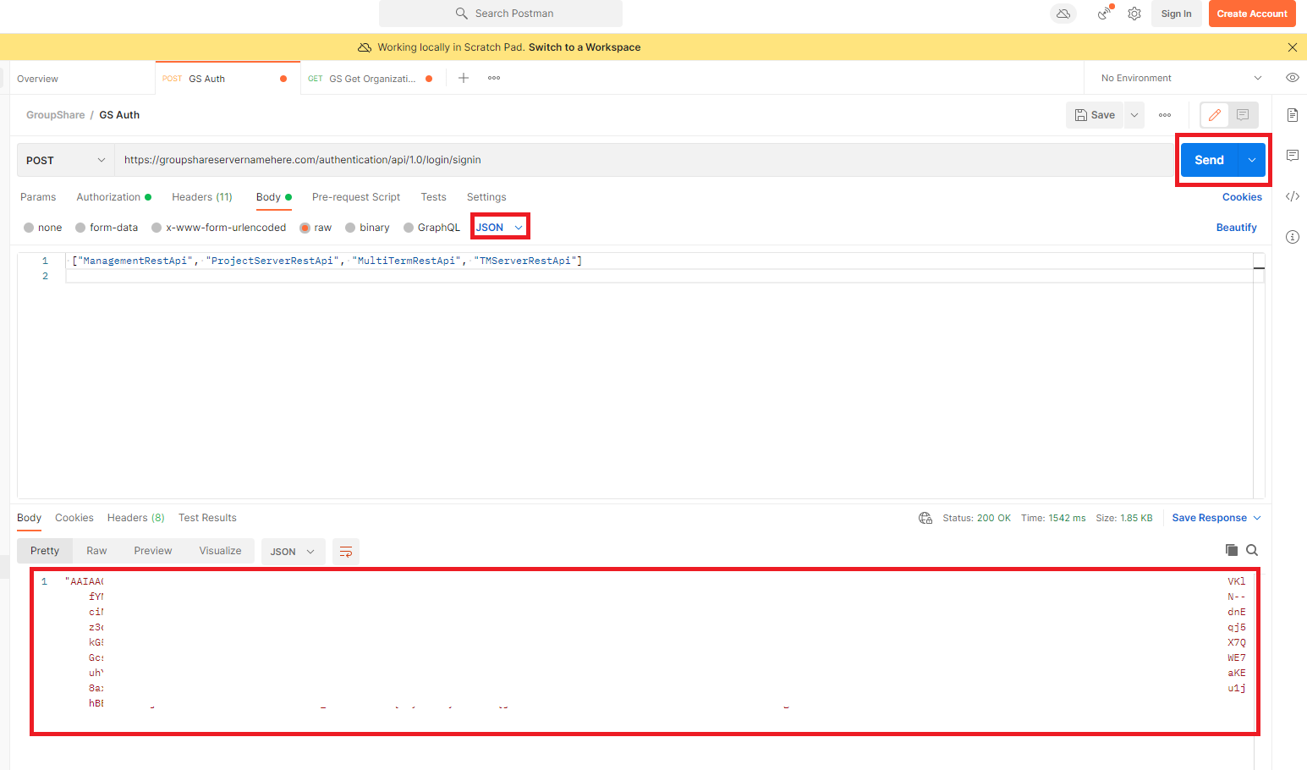Open the Headers (11) request tab

click(202, 197)
